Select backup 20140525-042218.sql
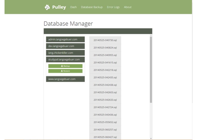The width and height of the screenshot is (197, 140). click(x=105, y=70)
